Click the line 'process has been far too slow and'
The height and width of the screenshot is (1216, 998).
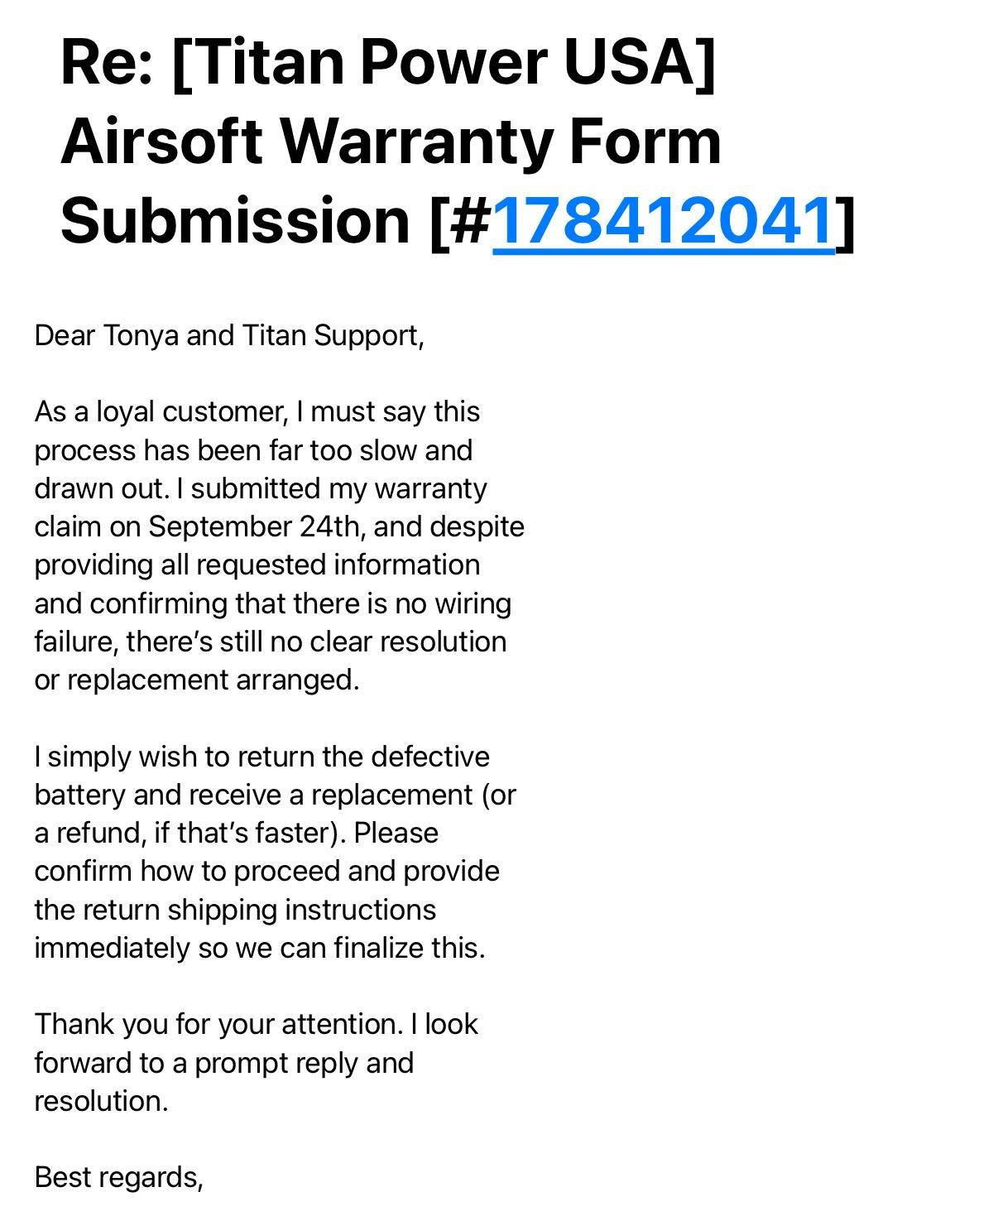click(x=253, y=450)
